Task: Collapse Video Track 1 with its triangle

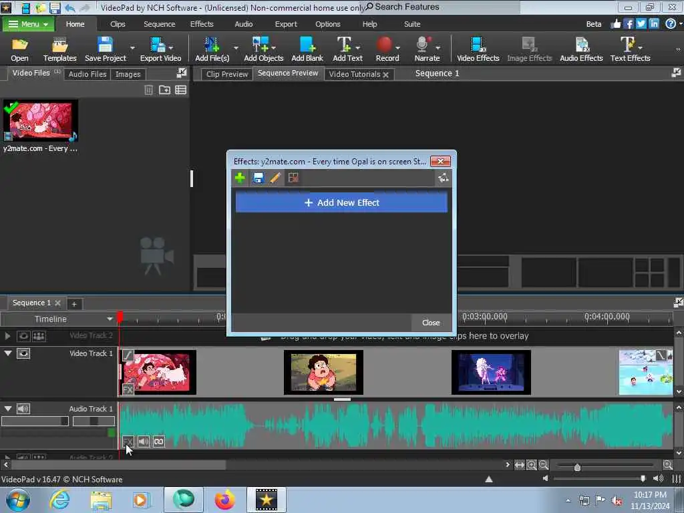Action: 8,353
